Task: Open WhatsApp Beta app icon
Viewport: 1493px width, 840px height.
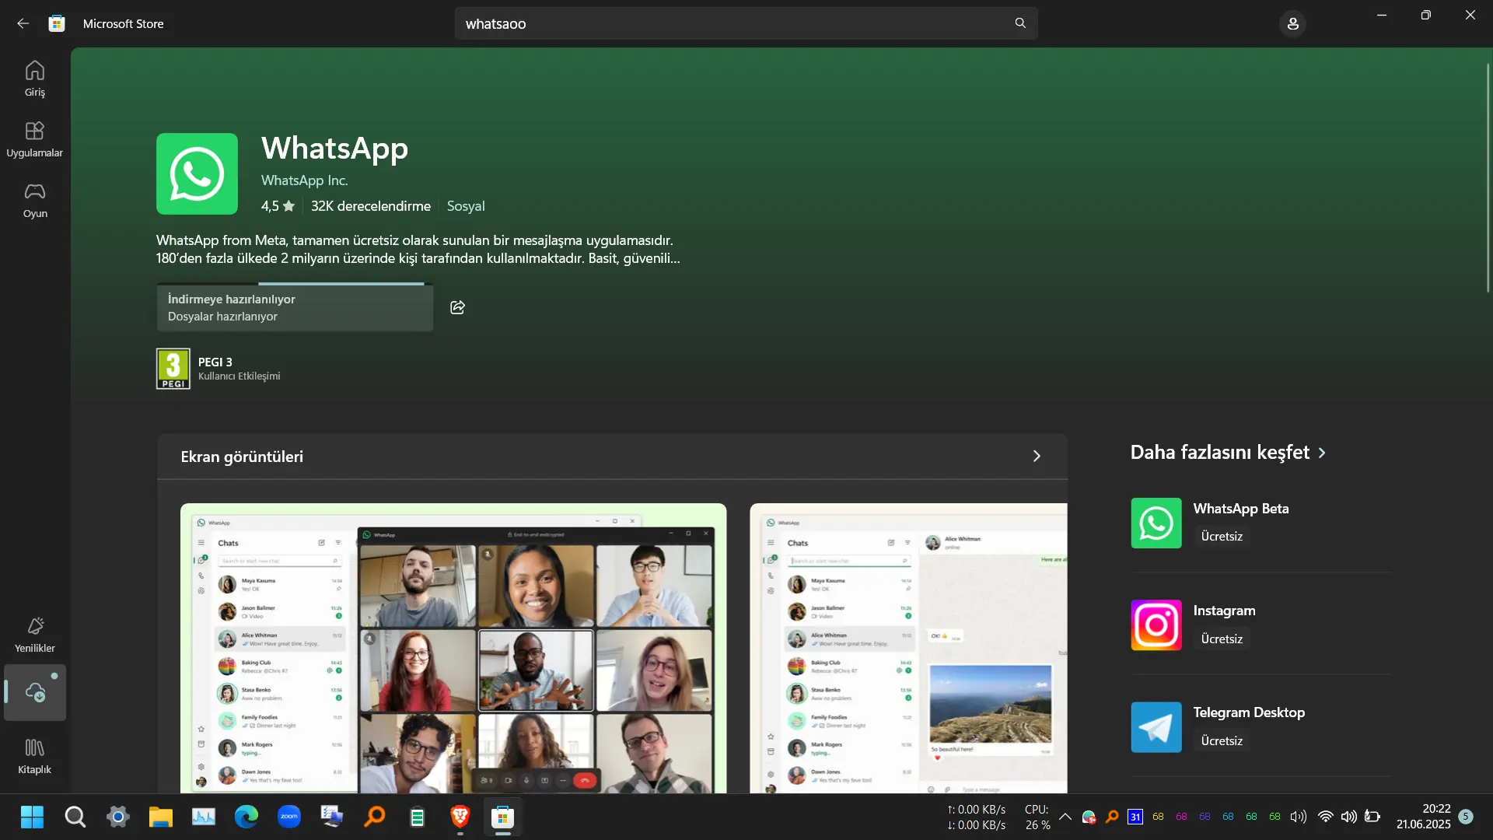Action: [x=1156, y=523]
